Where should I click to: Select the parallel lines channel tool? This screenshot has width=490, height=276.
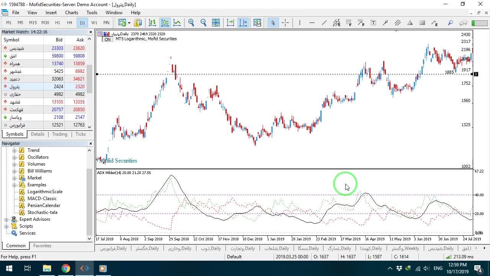tap(398, 23)
